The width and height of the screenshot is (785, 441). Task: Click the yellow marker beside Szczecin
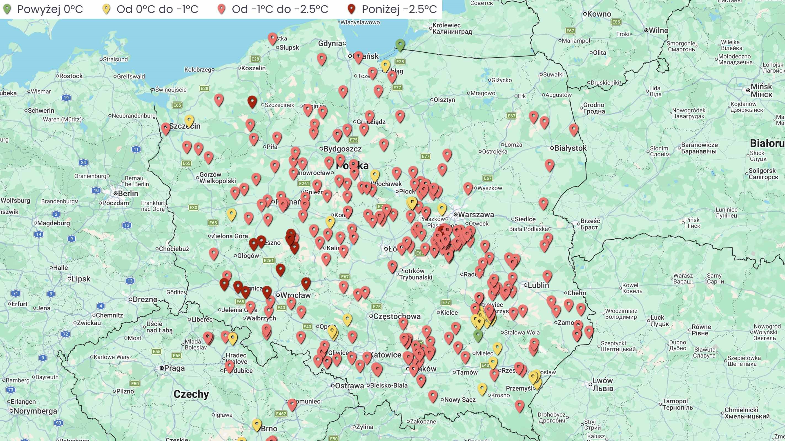[189, 120]
